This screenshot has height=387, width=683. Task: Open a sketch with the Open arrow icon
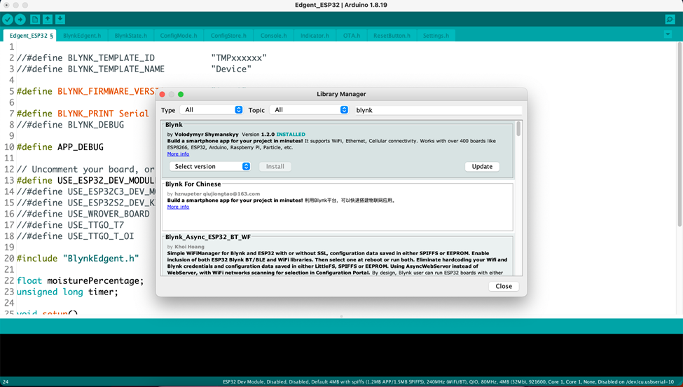[48, 19]
